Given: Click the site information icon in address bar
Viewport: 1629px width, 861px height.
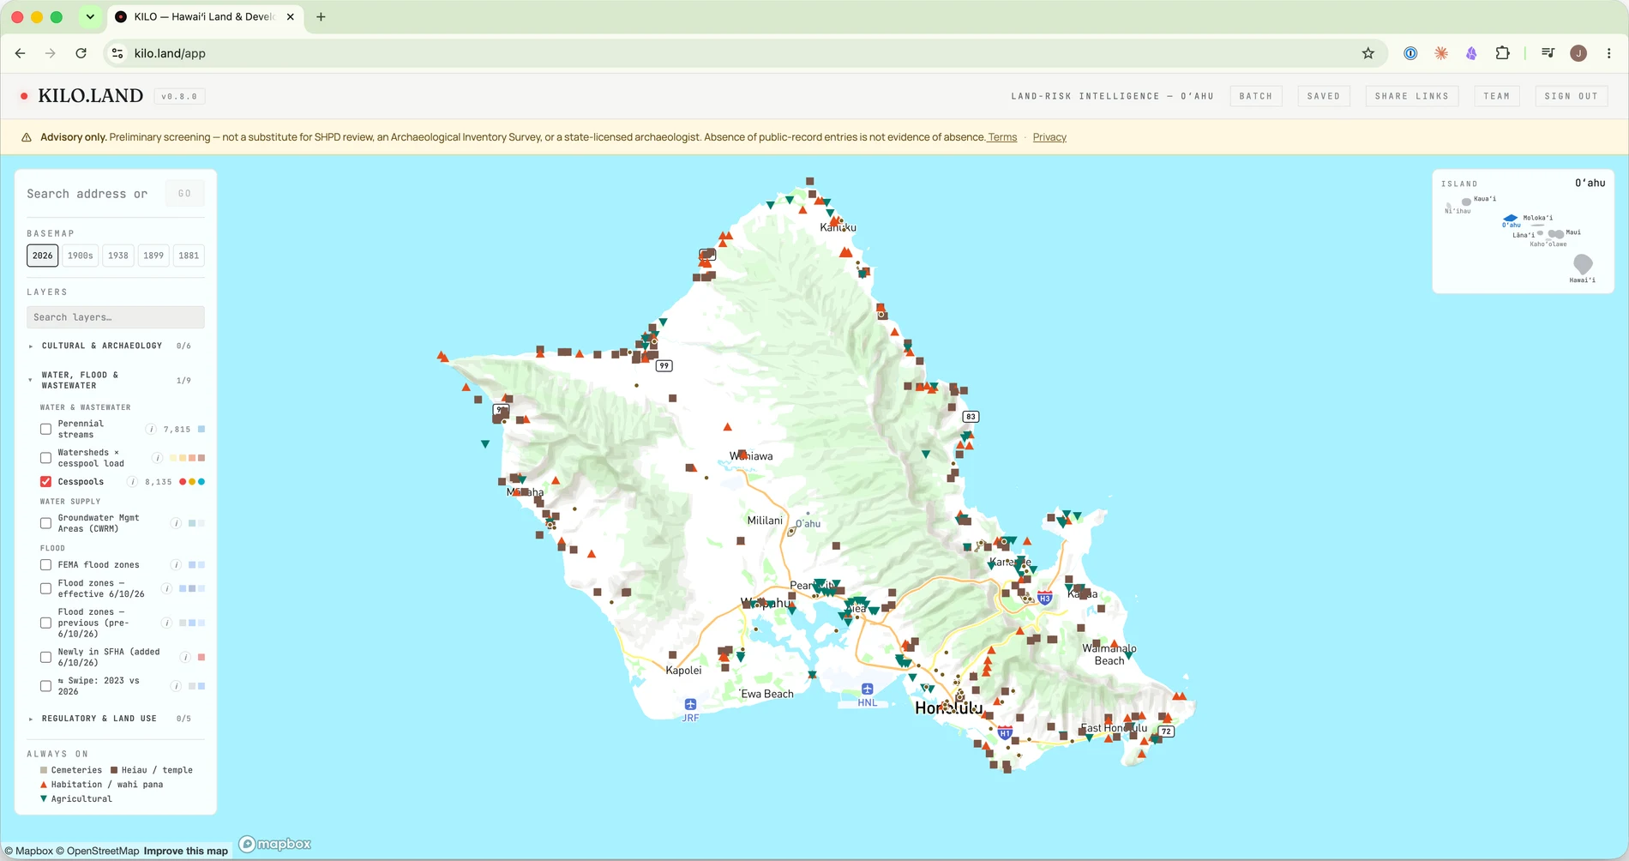Looking at the screenshot, I should coord(118,53).
